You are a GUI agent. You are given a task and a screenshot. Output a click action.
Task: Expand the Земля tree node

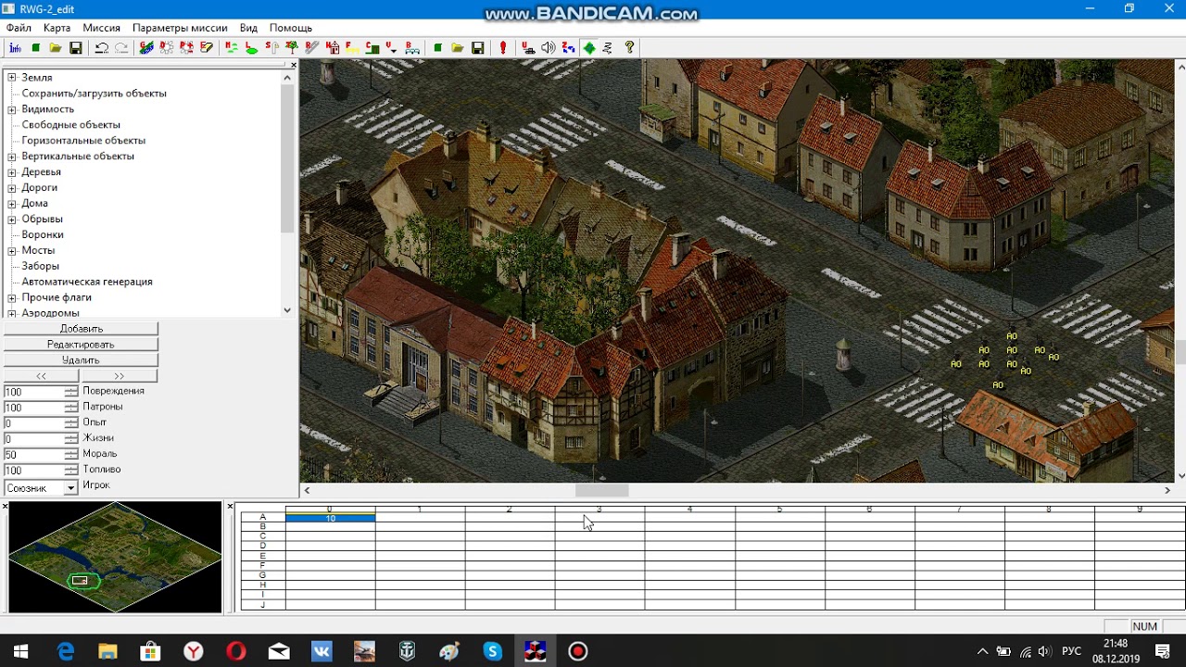pyautogui.click(x=12, y=78)
